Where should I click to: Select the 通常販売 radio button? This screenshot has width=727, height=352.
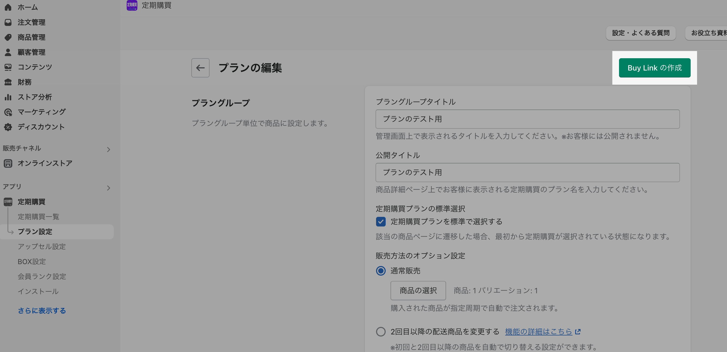coord(380,271)
